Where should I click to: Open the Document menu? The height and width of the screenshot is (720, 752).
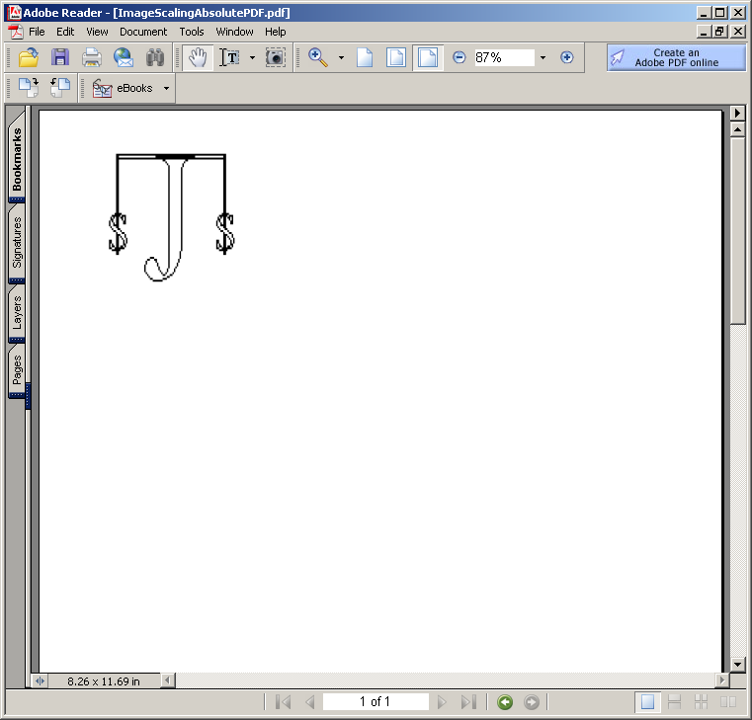click(143, 32)
